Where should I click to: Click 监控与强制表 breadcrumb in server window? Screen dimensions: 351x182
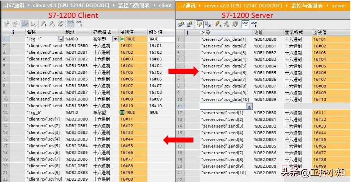coord(307,6)
